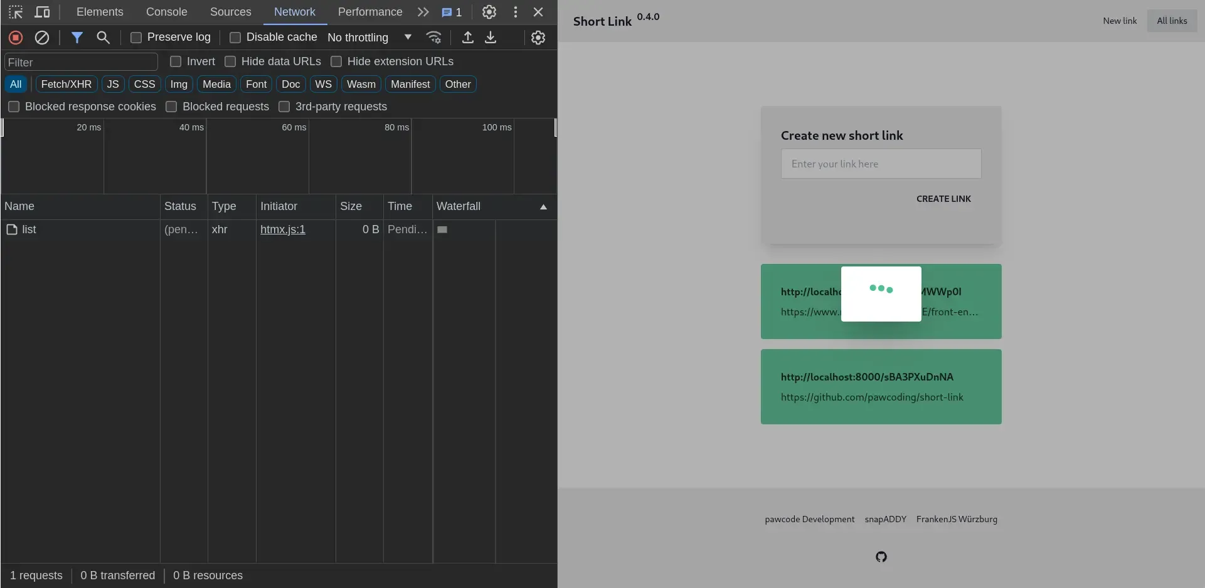Import HAR file with the upload icon
Screen dimensions: 1205x588
click(467, 38)
